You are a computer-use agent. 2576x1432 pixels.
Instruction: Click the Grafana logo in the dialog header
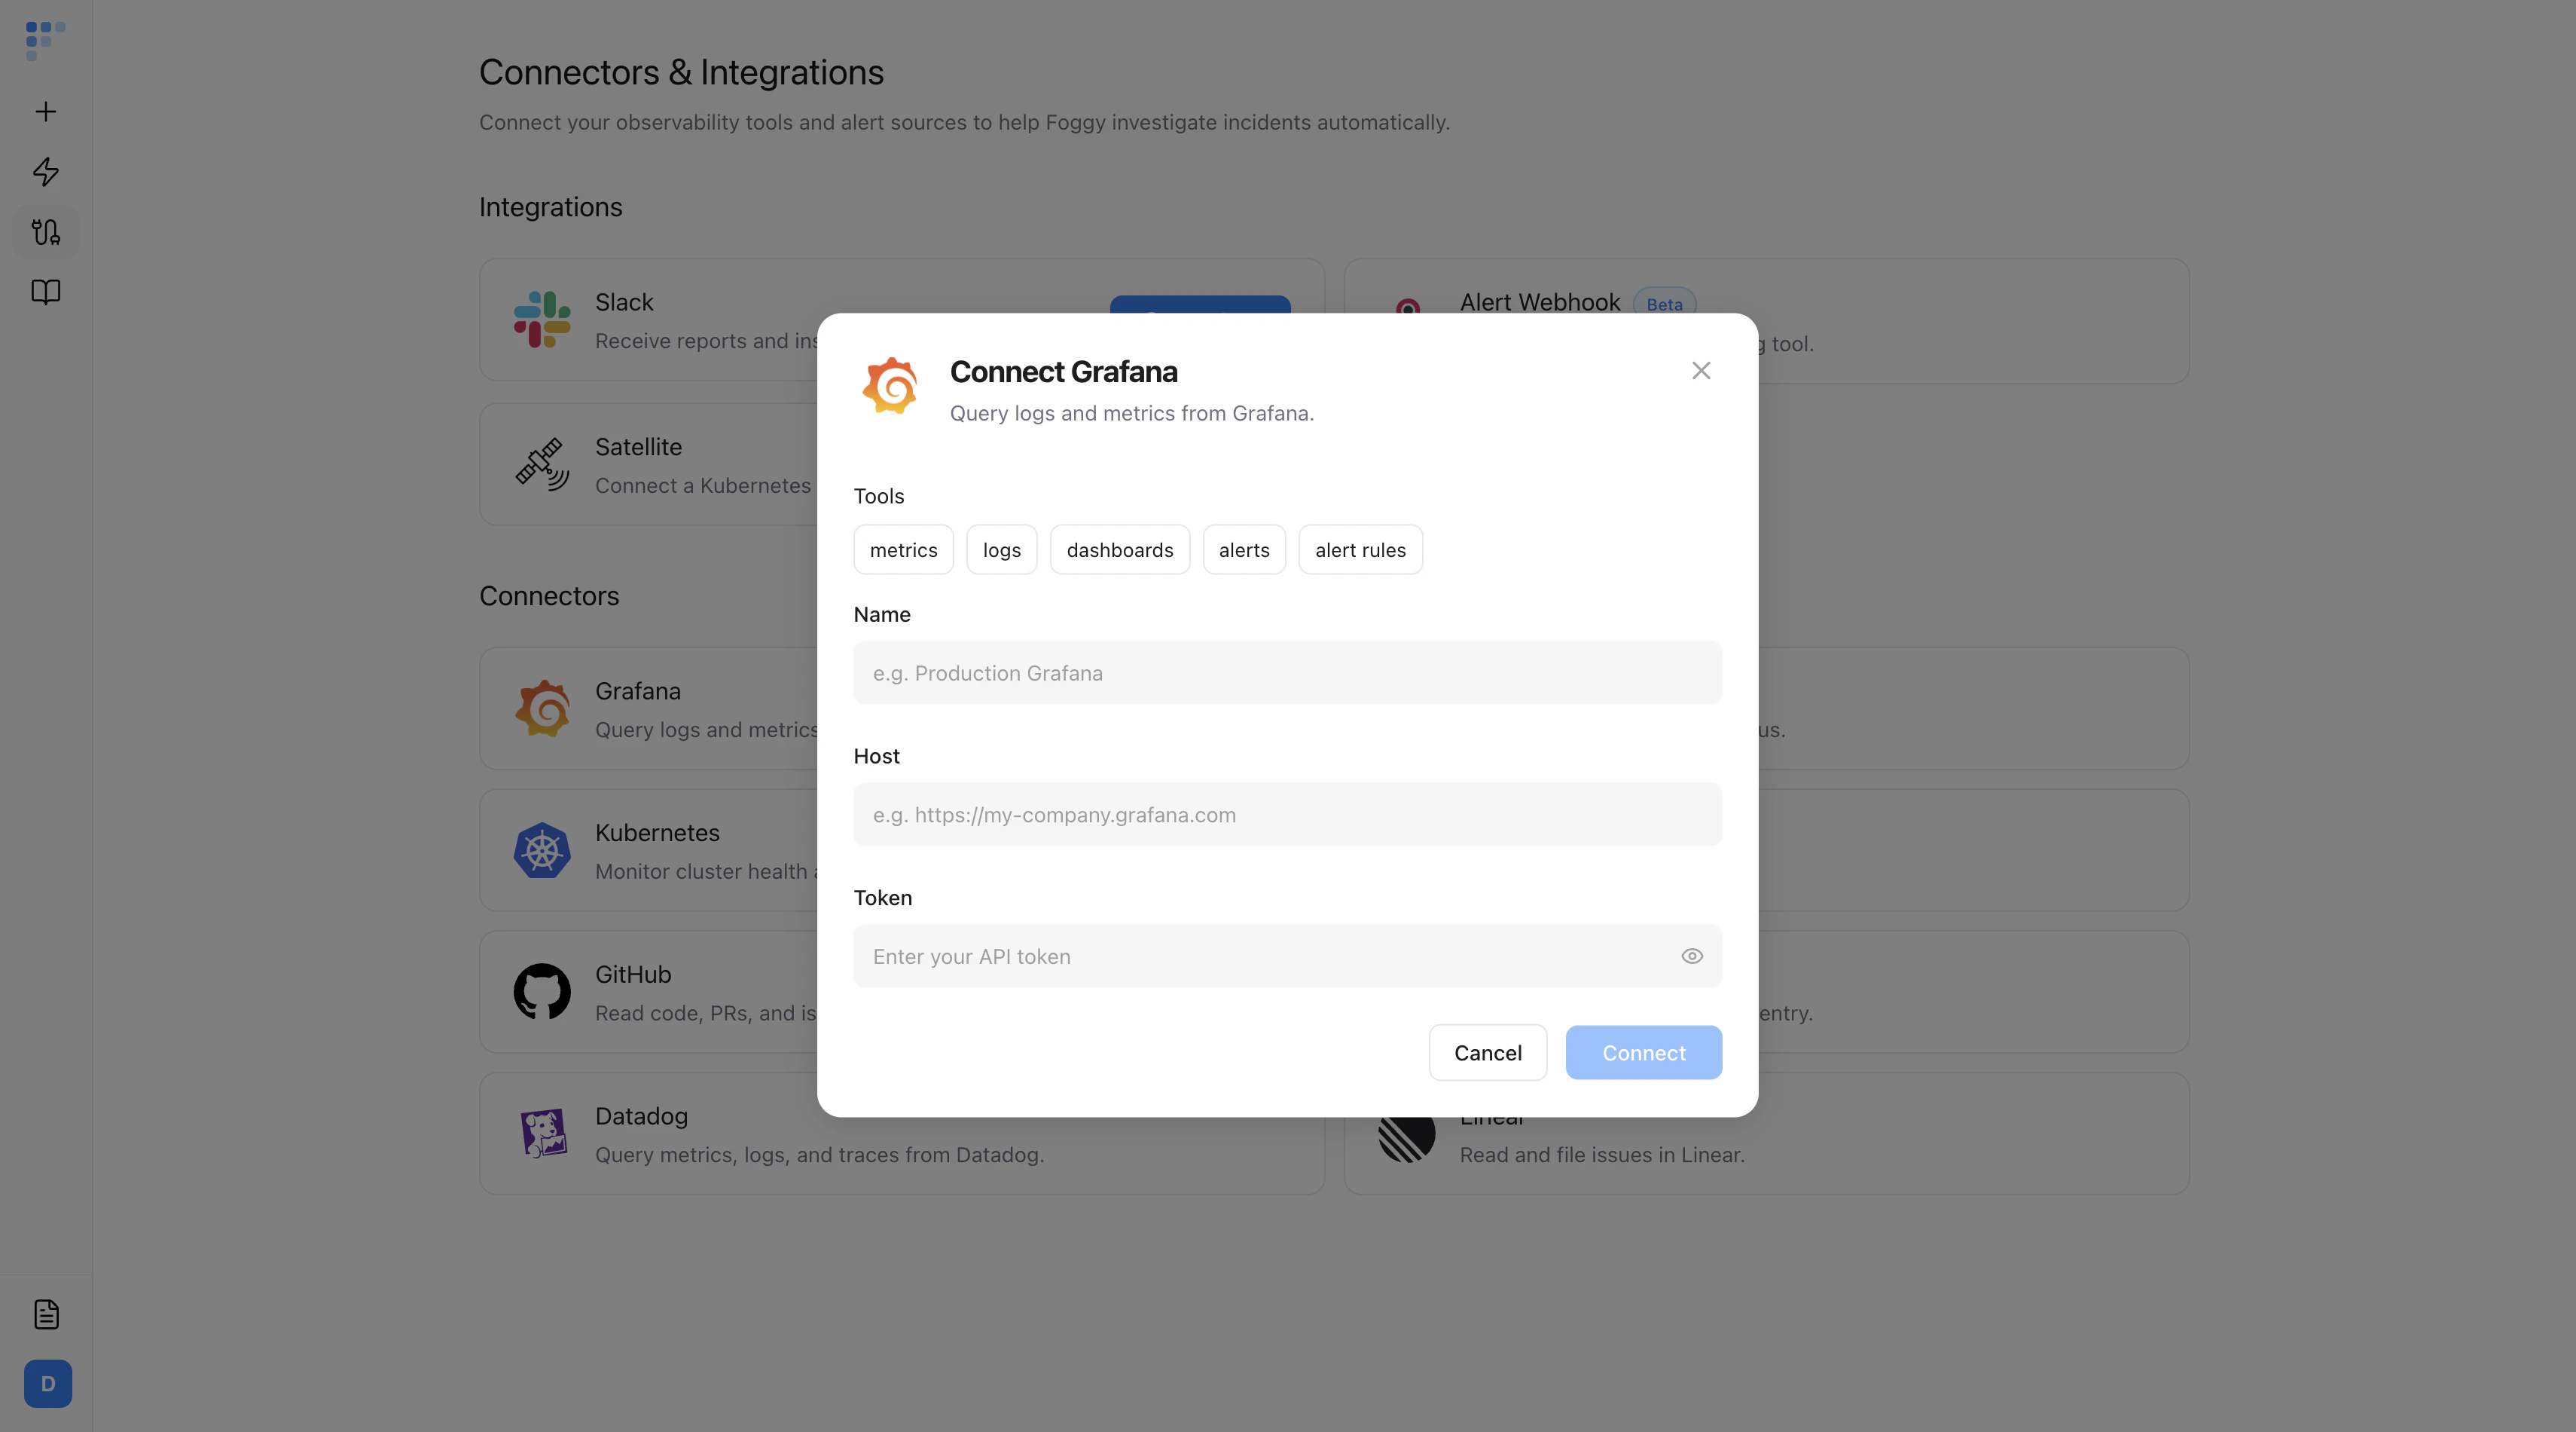[890, 385]
